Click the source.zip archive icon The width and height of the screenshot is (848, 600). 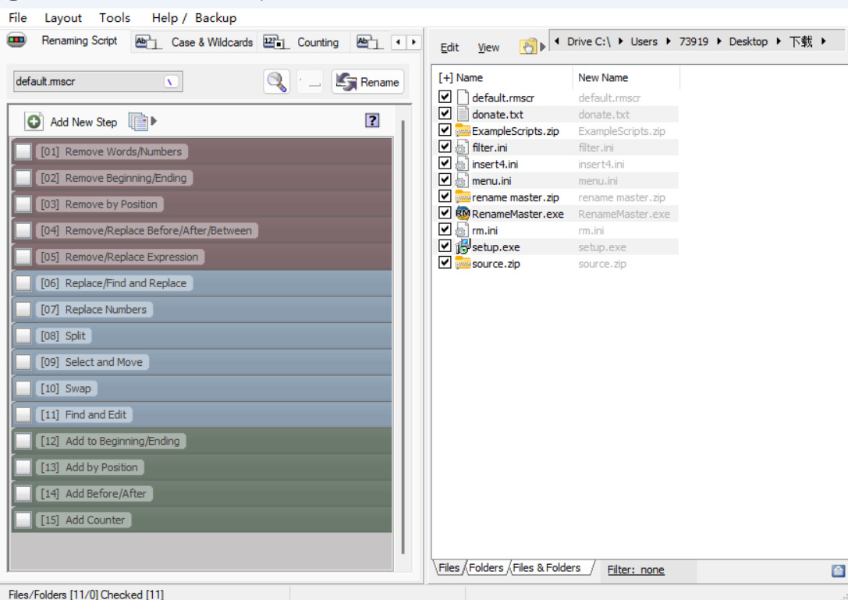click(x=463, y=264)
